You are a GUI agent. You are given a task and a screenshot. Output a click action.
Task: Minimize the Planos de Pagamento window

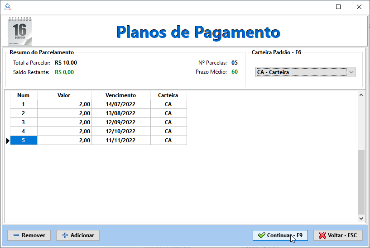[318, 7]
